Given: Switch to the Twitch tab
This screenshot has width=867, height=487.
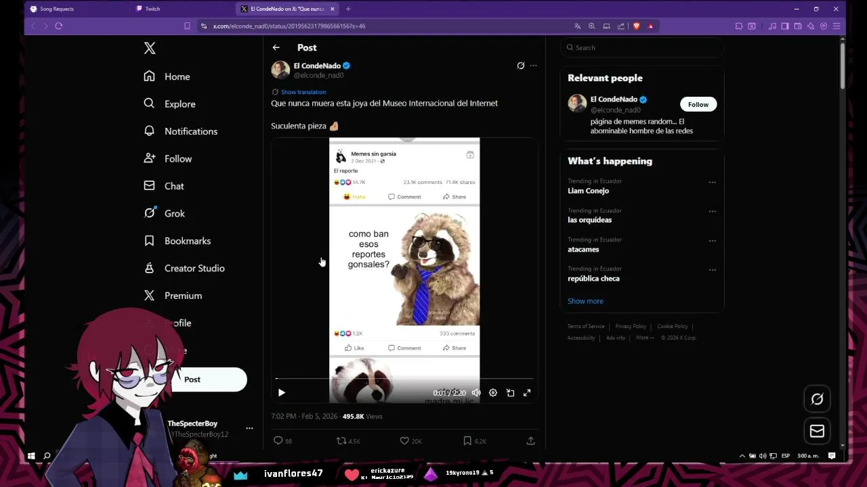Looking at the screenshot, I should coord(152,9).
